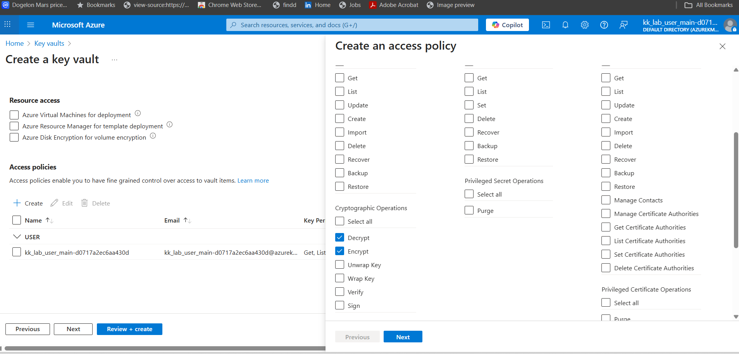Open the notifications bell
This screenshot has height=354, width=739.
point(565,25)
